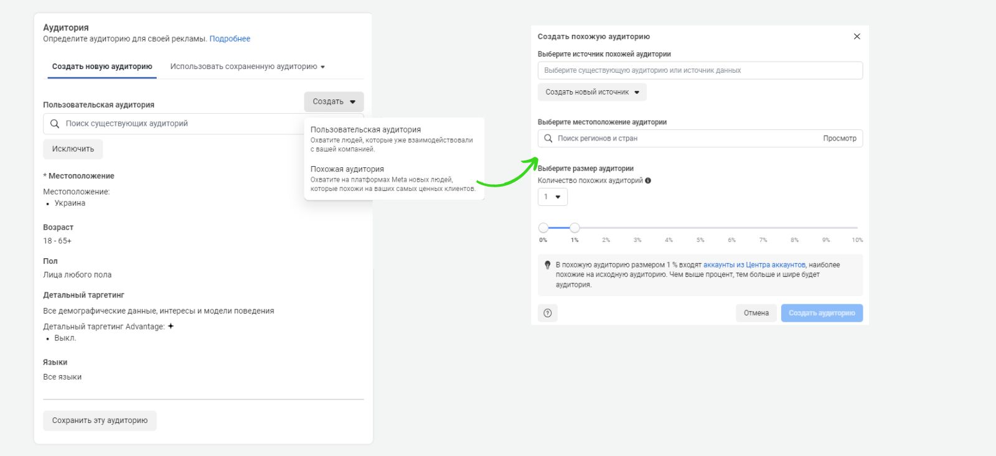Image resolution: width=996 pixels, height=456 pixels.
Task: Click Сохранить эту аудиторию button
Action: (x=100, y=421)
